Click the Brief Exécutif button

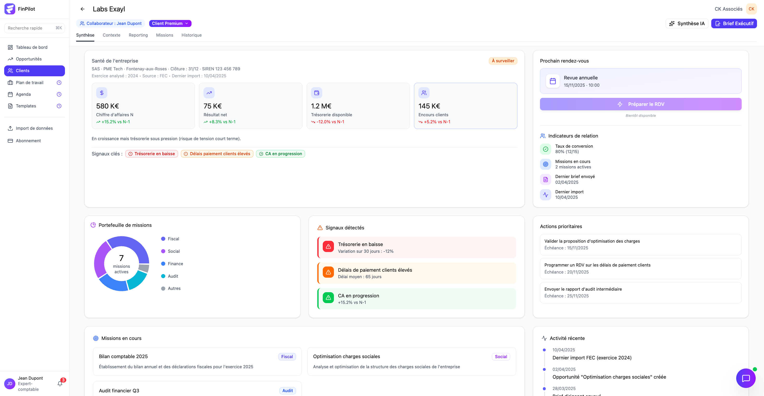734,23
